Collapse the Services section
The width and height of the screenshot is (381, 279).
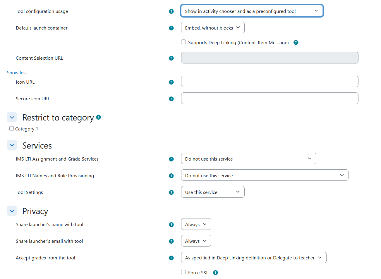click(x=12, y=145)
